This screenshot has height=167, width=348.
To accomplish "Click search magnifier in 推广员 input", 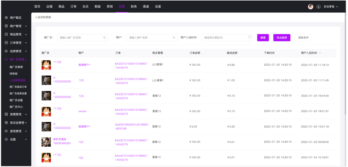I will tap(105, 38).
